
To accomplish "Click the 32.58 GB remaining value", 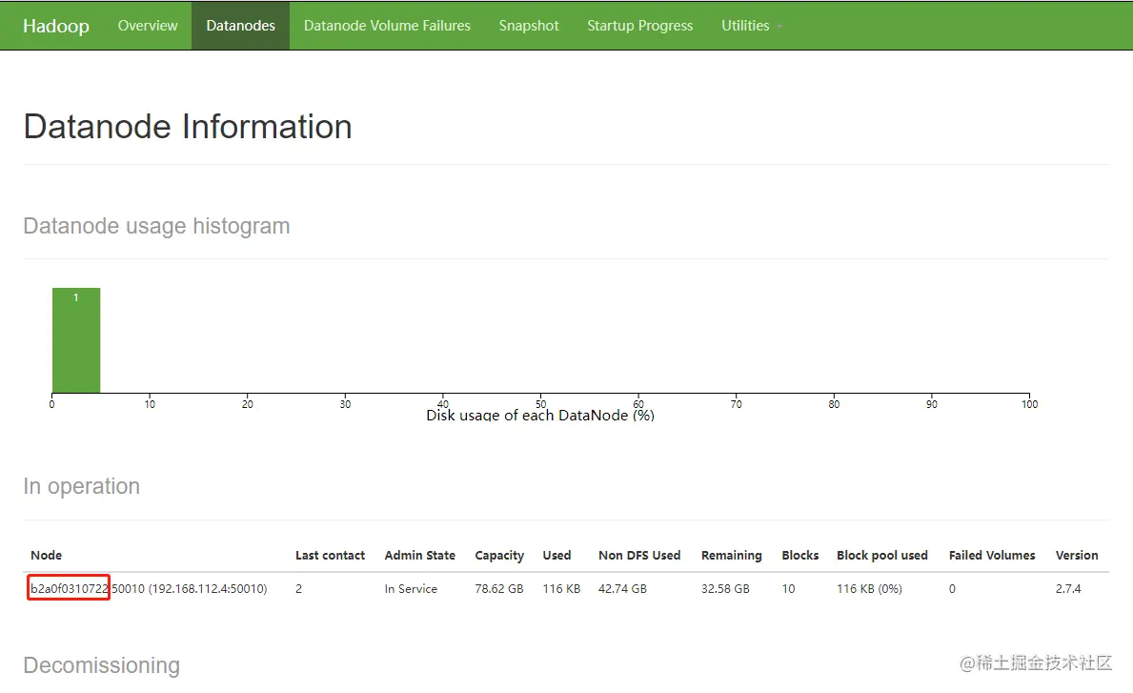I will 725,588.
